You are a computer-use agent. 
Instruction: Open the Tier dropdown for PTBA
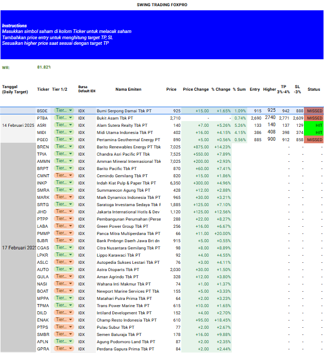point(63,118)
